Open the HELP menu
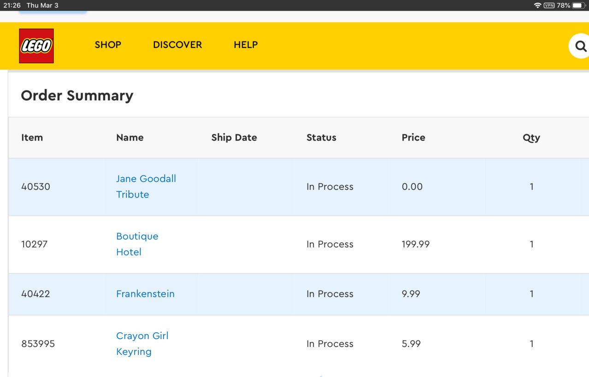The height and width of the screenshot is (377, 589). [246, 45]
